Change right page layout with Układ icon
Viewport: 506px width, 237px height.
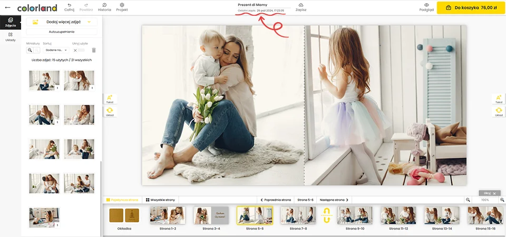coord(499,112)
